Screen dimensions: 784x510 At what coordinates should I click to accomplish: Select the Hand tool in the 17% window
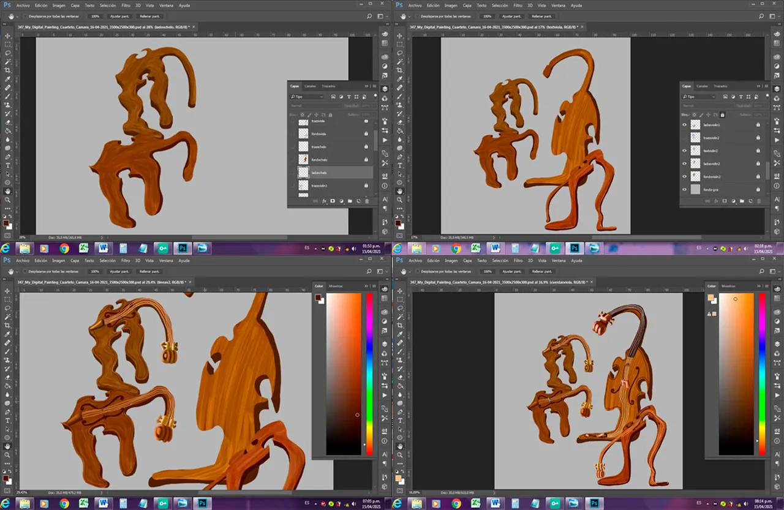pyautogui.click(x=400, y=191)
